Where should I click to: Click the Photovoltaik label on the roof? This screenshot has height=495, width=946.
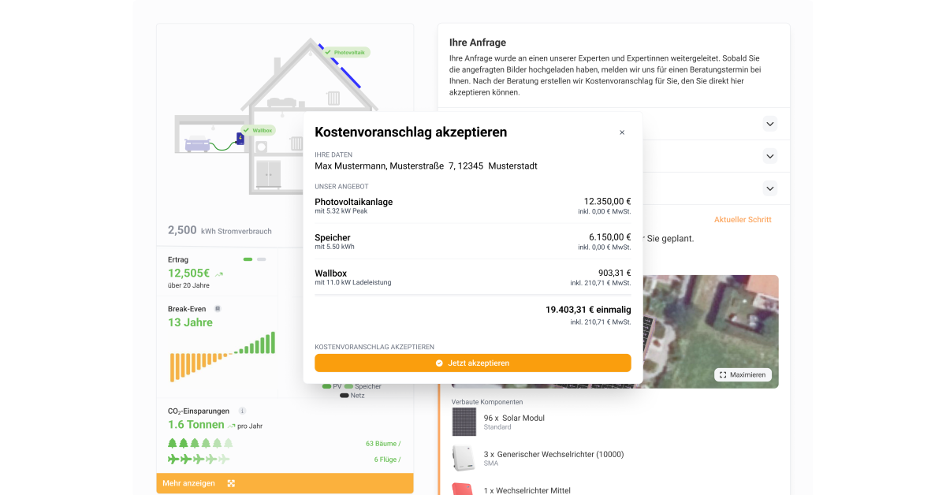347,52
